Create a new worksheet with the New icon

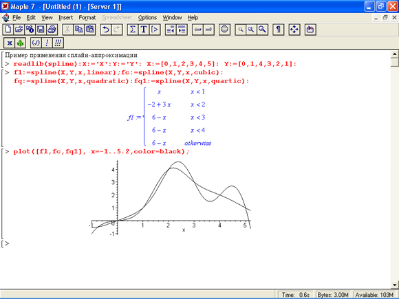[8, 30]
